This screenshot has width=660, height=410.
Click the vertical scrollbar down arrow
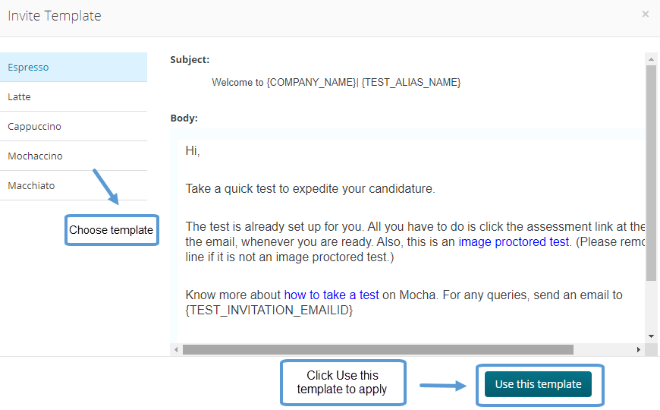point(651,336)
